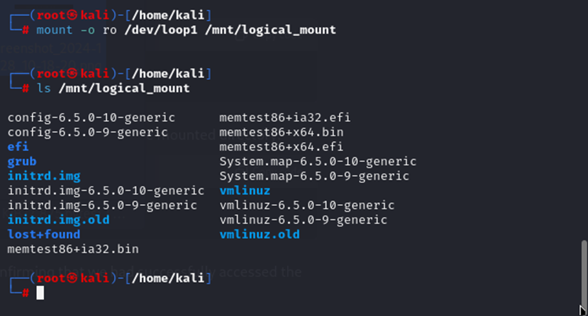
Task: Select the initrd.img symlink entry
Action: [44, 176]
